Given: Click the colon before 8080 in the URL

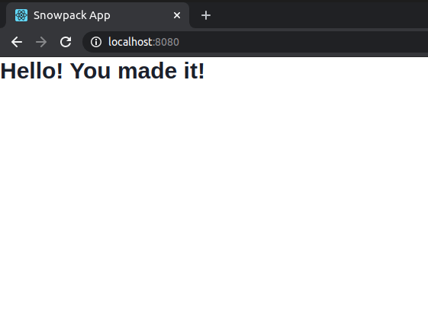Looking at the screenshot, I should point(153,43).
